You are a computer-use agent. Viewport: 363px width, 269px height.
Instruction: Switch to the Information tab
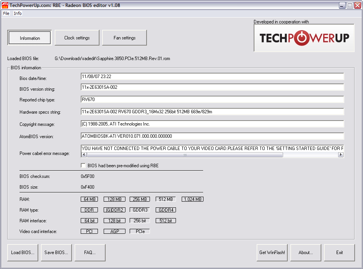click(x=29, y=38)
